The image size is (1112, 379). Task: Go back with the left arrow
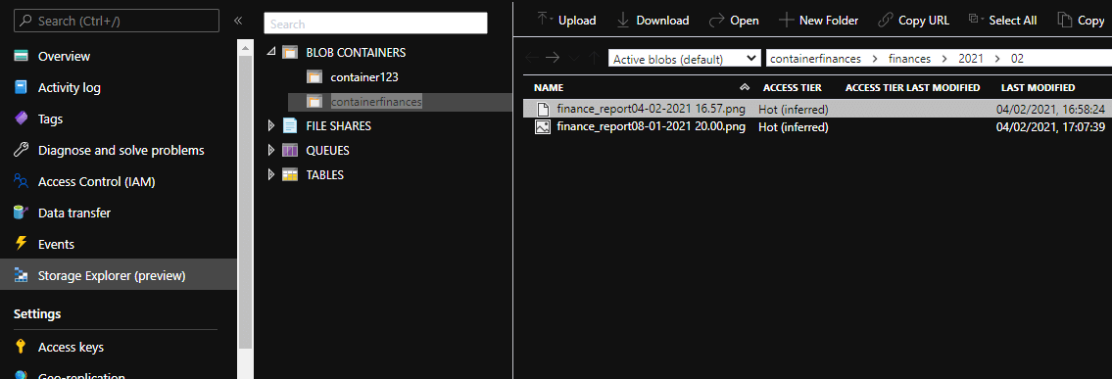[532, 58]
